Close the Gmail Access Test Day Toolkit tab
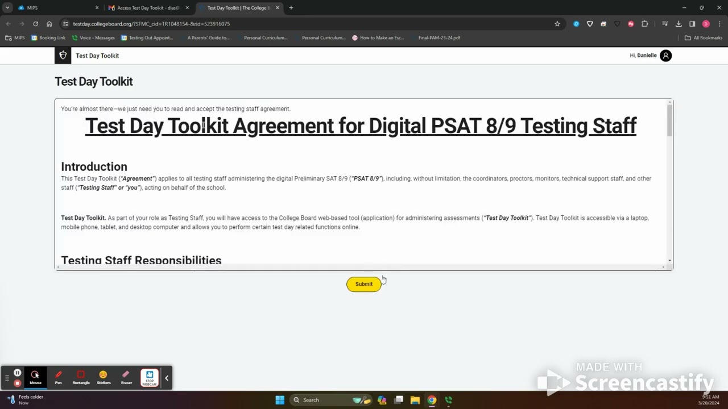This screenshot has height=409, width=728. point(187,8)
